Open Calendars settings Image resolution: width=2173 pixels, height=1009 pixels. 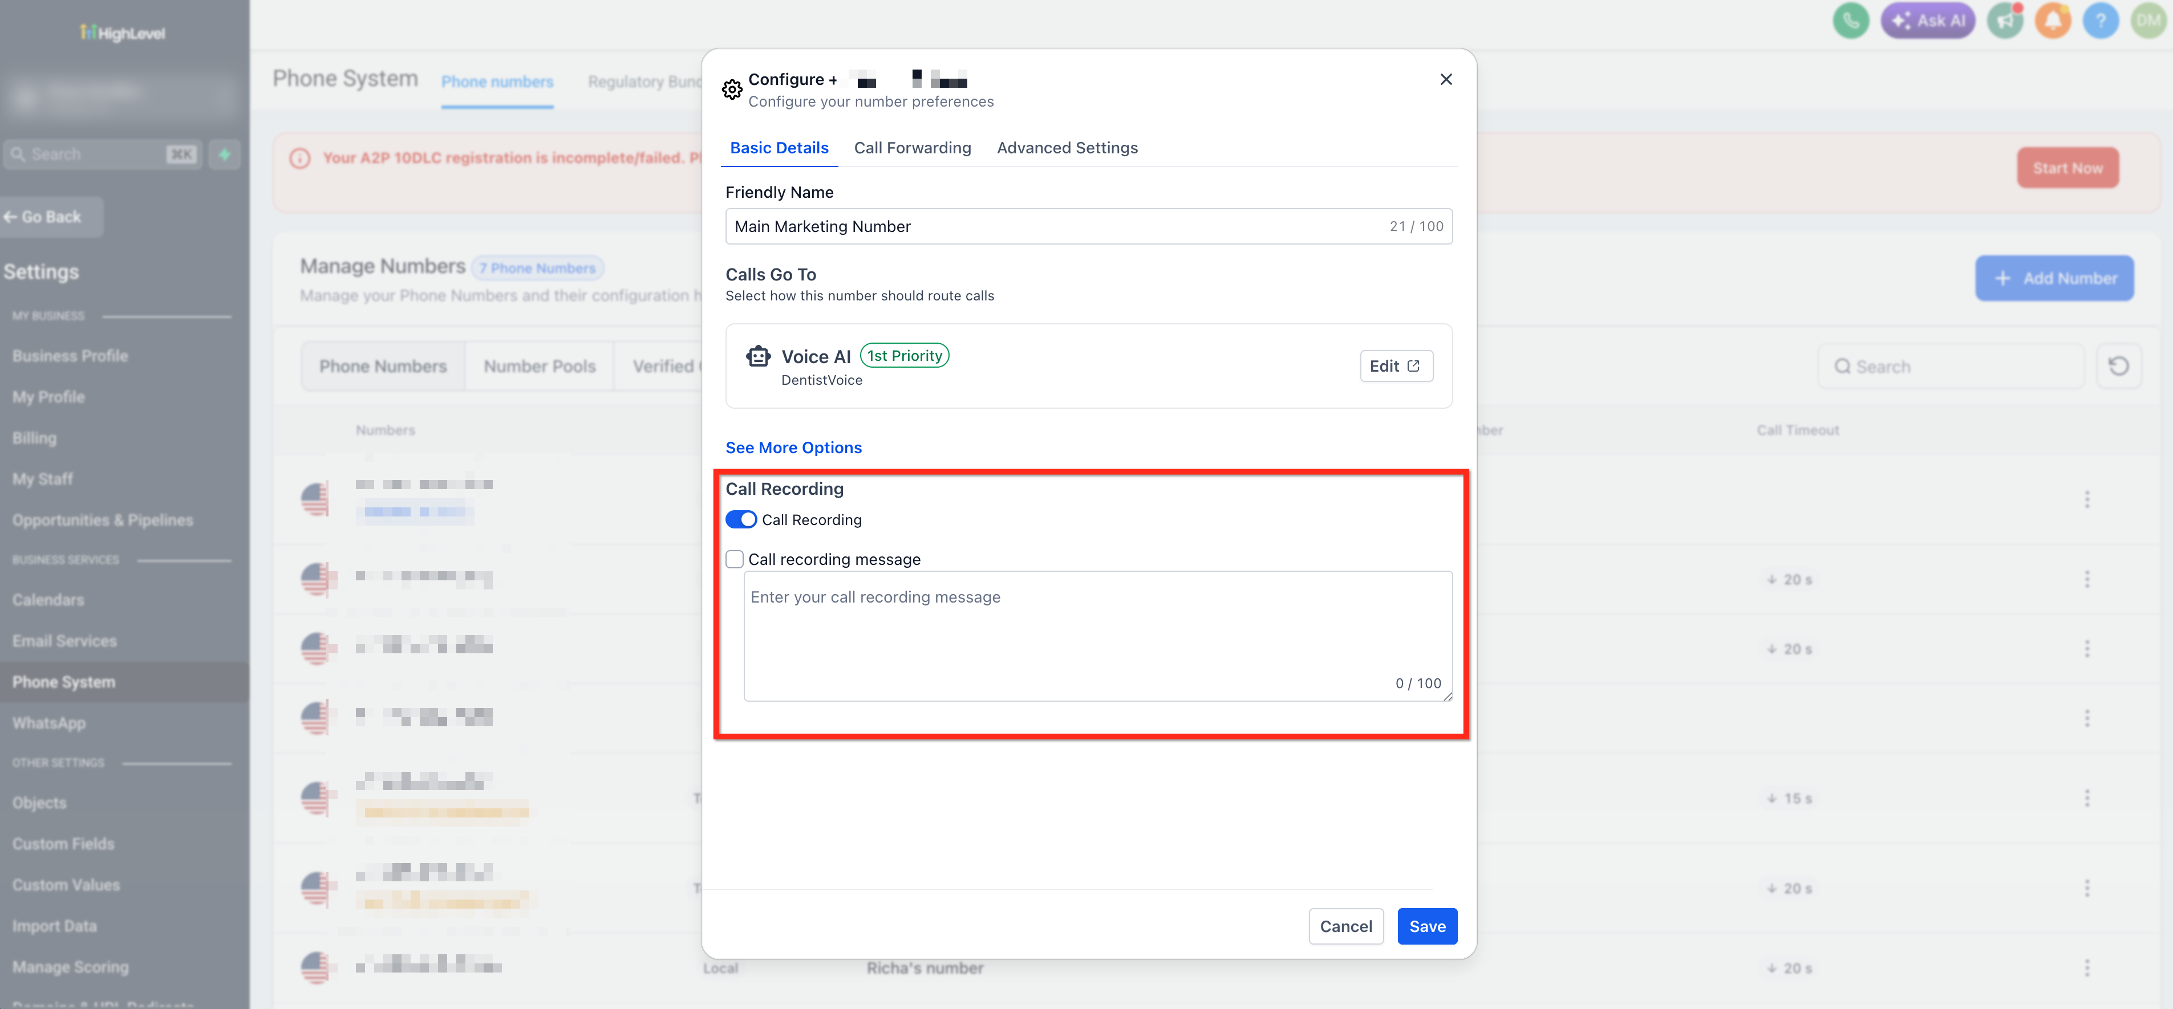[48, 600]
